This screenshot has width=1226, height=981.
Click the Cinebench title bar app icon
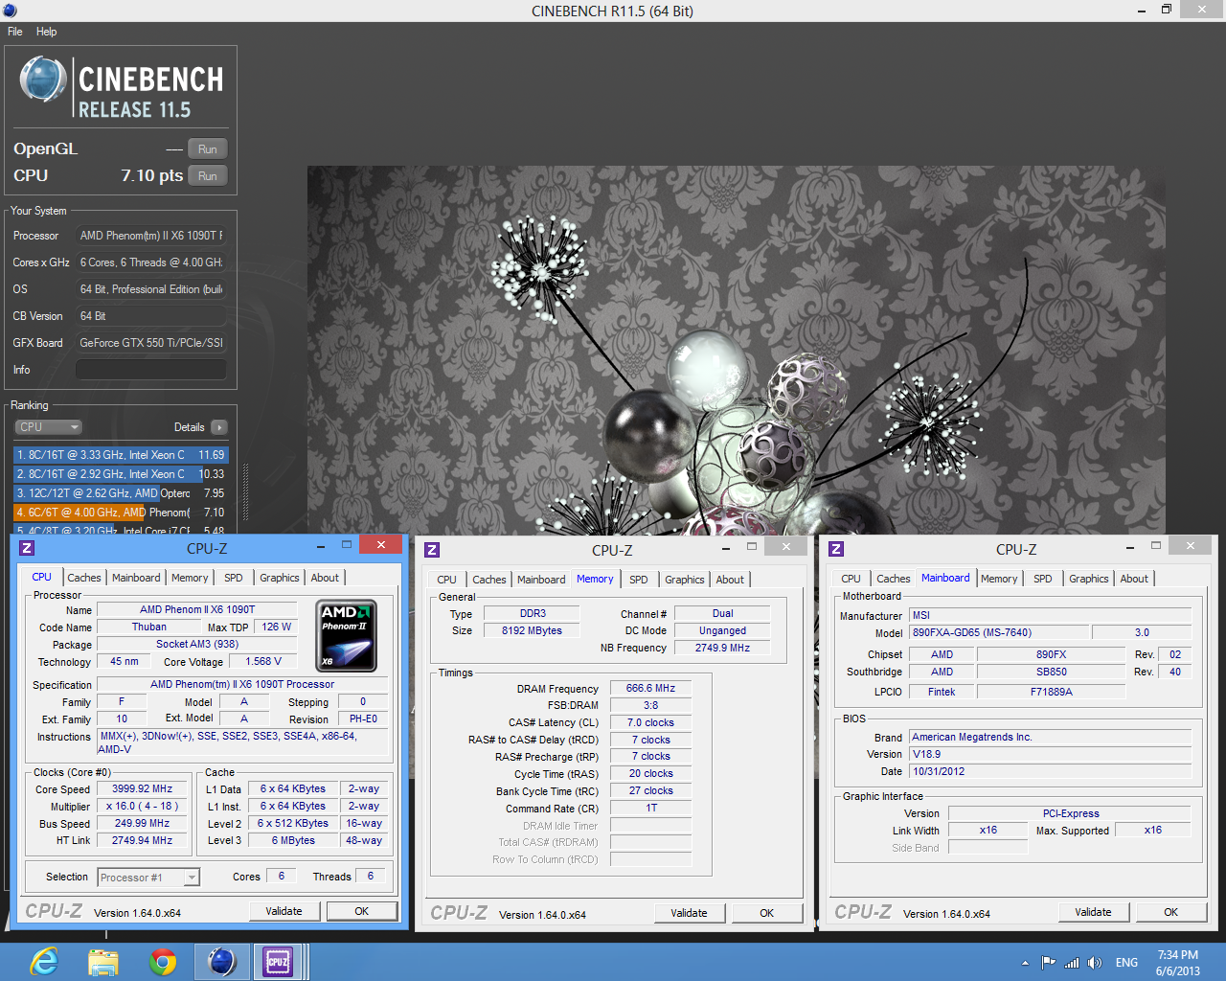(x=10, y=11)
